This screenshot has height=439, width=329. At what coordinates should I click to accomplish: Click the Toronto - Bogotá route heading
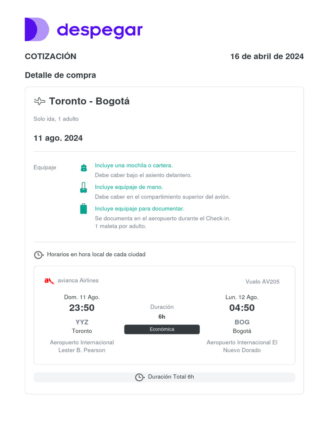pos(89,101)
